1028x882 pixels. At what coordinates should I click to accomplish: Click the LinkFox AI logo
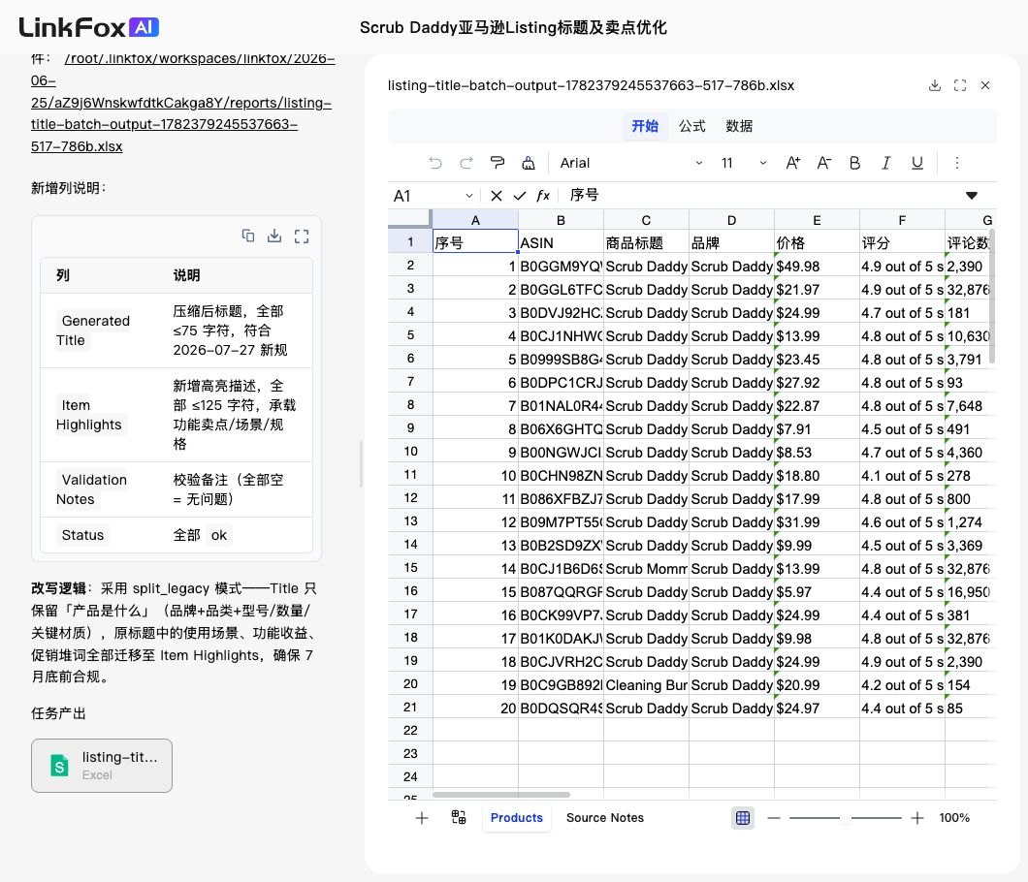pyautogui.click(x=88, y=27)
